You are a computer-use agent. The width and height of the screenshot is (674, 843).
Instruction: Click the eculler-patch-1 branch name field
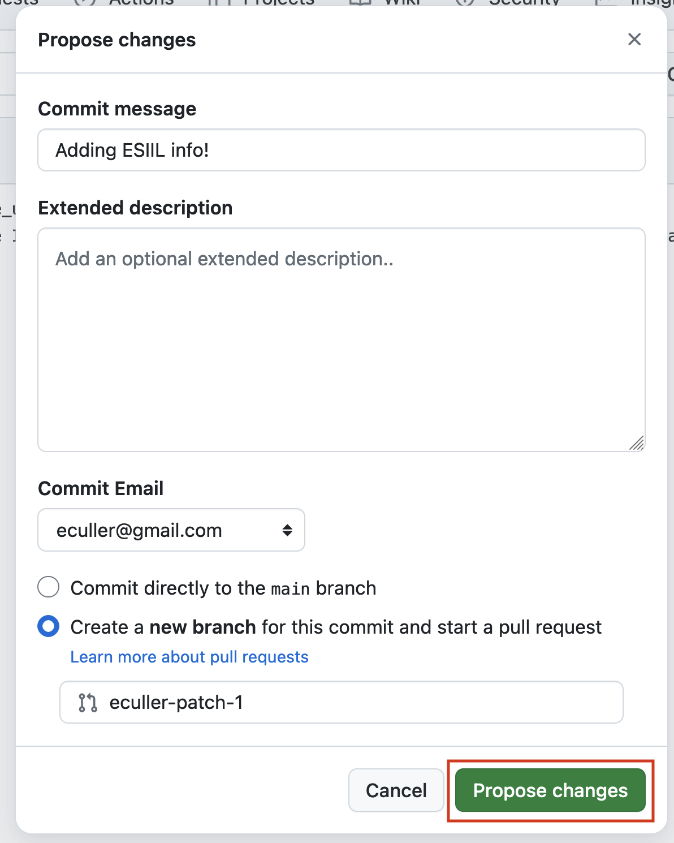(x=342, y=702)
